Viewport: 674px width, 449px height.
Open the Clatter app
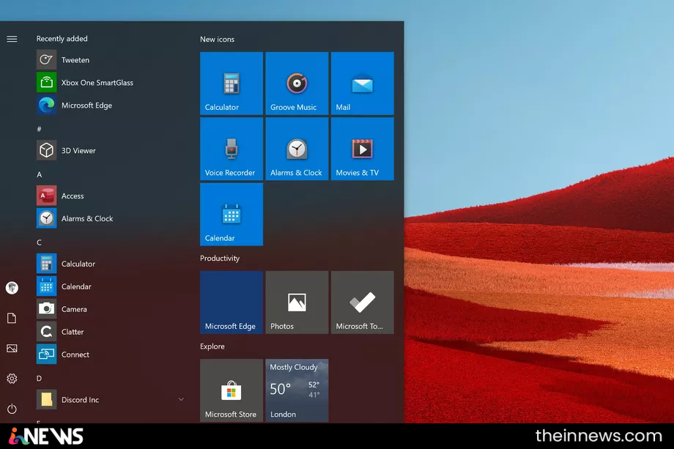click(61, 332)
